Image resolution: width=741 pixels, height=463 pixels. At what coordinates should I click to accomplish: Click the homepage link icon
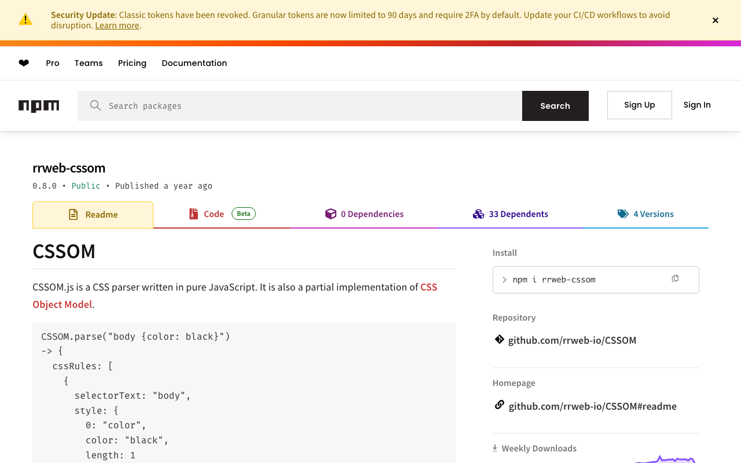click(499, 405)
